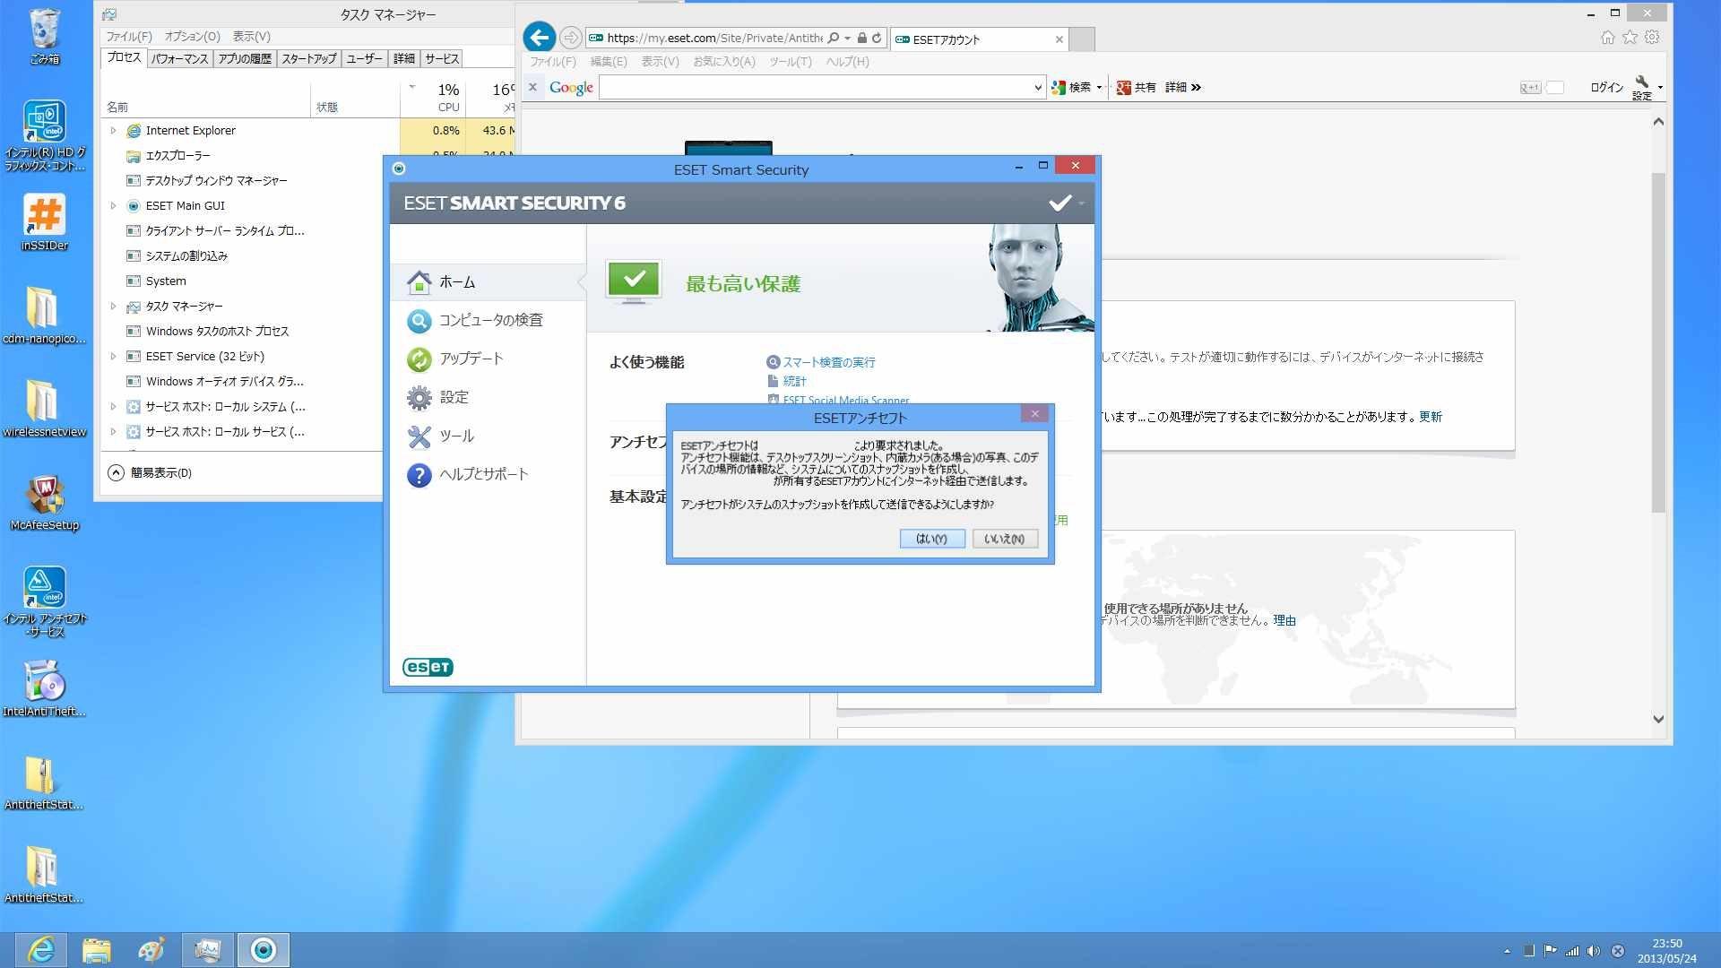This screenshot has height=968, width=1721.
Task: Expand Internet Explorer process tree
Action: pos(114,131)
